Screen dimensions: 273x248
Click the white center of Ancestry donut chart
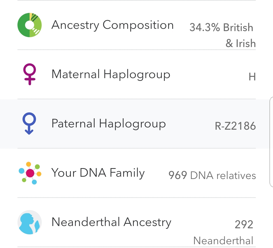30,25
